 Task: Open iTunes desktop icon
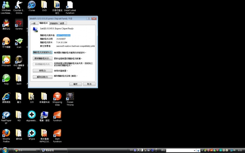(x=32, y=6)
